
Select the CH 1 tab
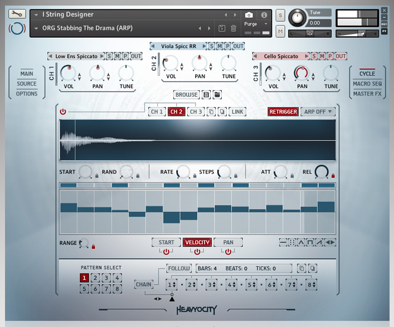point(157,112)
